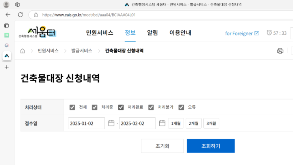
Task: Toggle the 처리불가 checkbox
Action: [151, 107]
